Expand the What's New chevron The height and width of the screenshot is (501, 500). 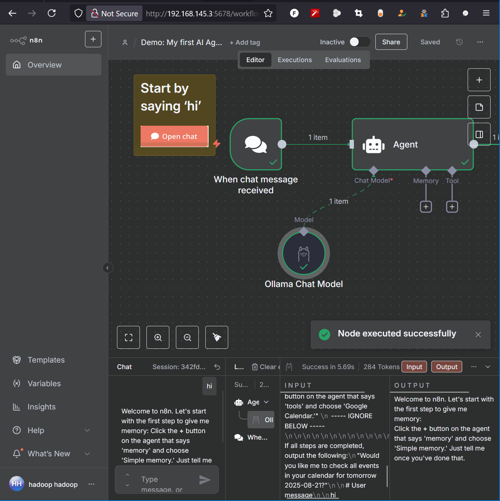[x=87, y=454]
